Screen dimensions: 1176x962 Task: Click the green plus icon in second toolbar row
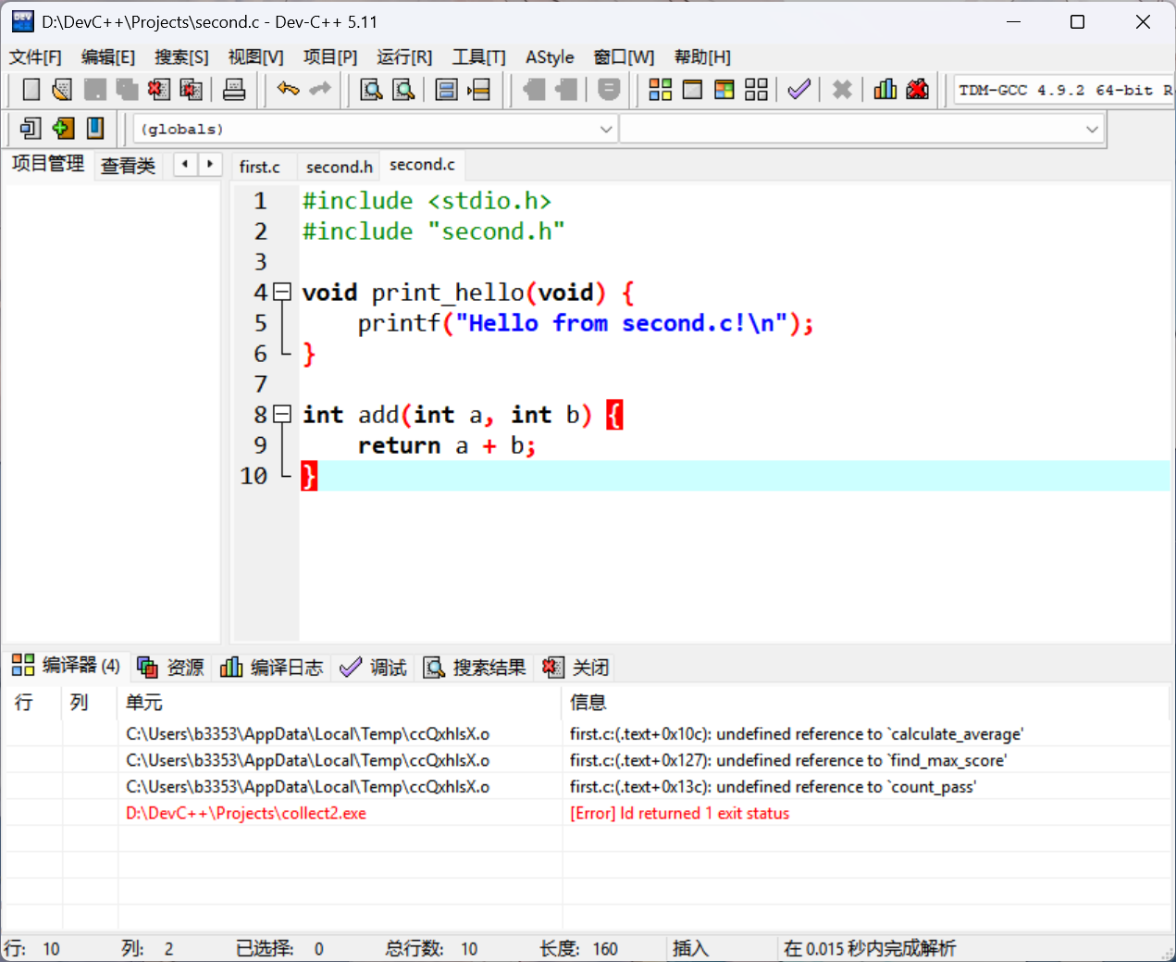pyautogui.click(x=63, y=128)
